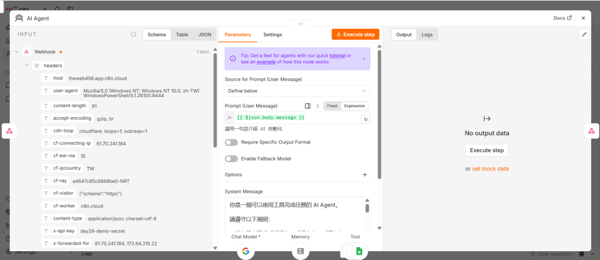Click the orange Execute step button
This screenshot has height=260, width=600.
[x=355, y=35]
